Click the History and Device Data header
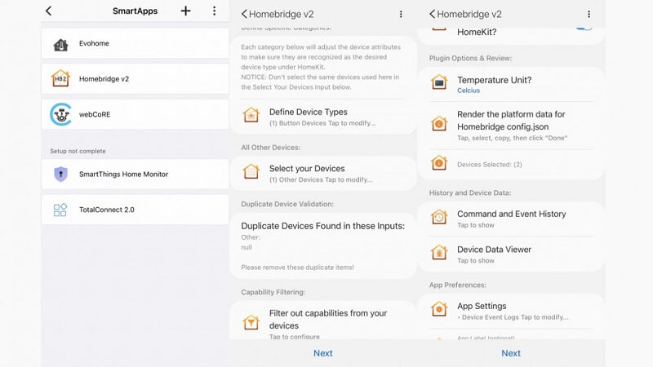This screenshot has height=367, width=653. [x=470, y=193]
